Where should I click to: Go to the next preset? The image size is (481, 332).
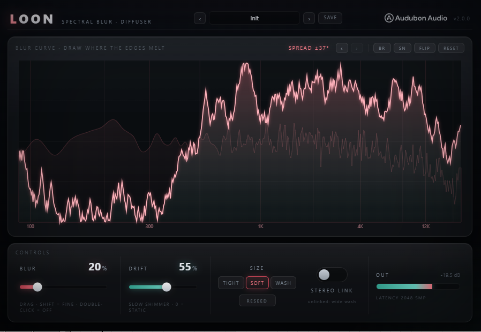coord(309,18)
